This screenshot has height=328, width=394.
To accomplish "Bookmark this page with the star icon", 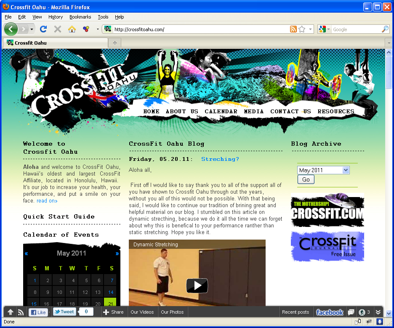I will coord(302,29).
